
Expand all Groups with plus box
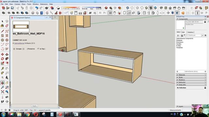coord(14,49)
